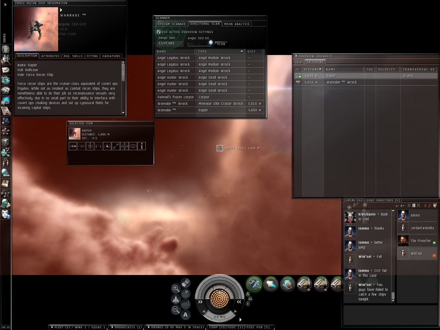440x330 pixels.
Task: Switch to the System Scanner tab
Action: [172, 24]
